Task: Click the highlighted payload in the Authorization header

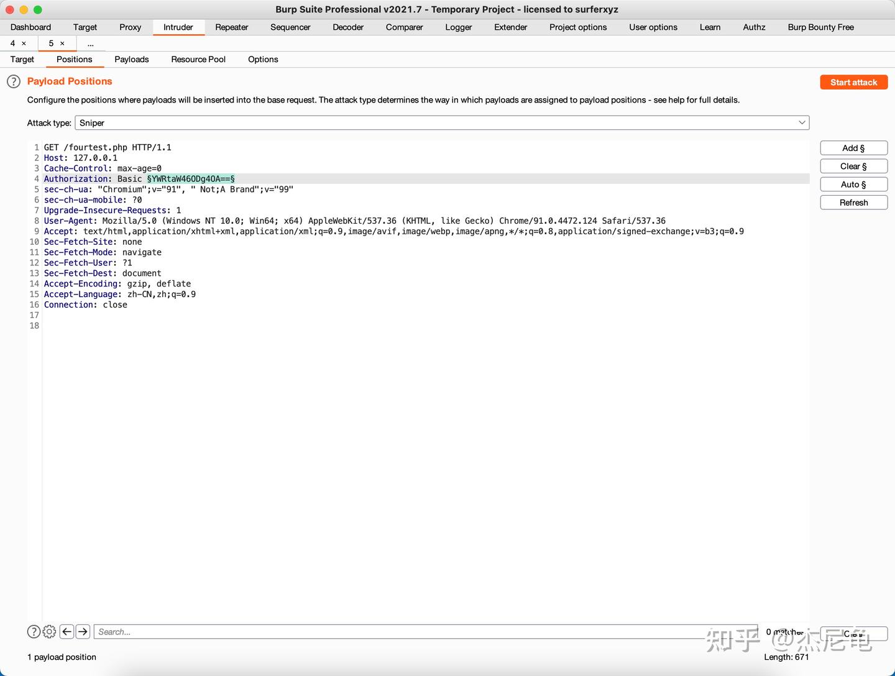Action: 191,179
